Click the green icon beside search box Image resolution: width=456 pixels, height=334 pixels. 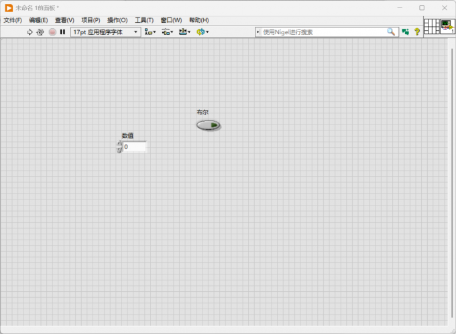[406, 31]
